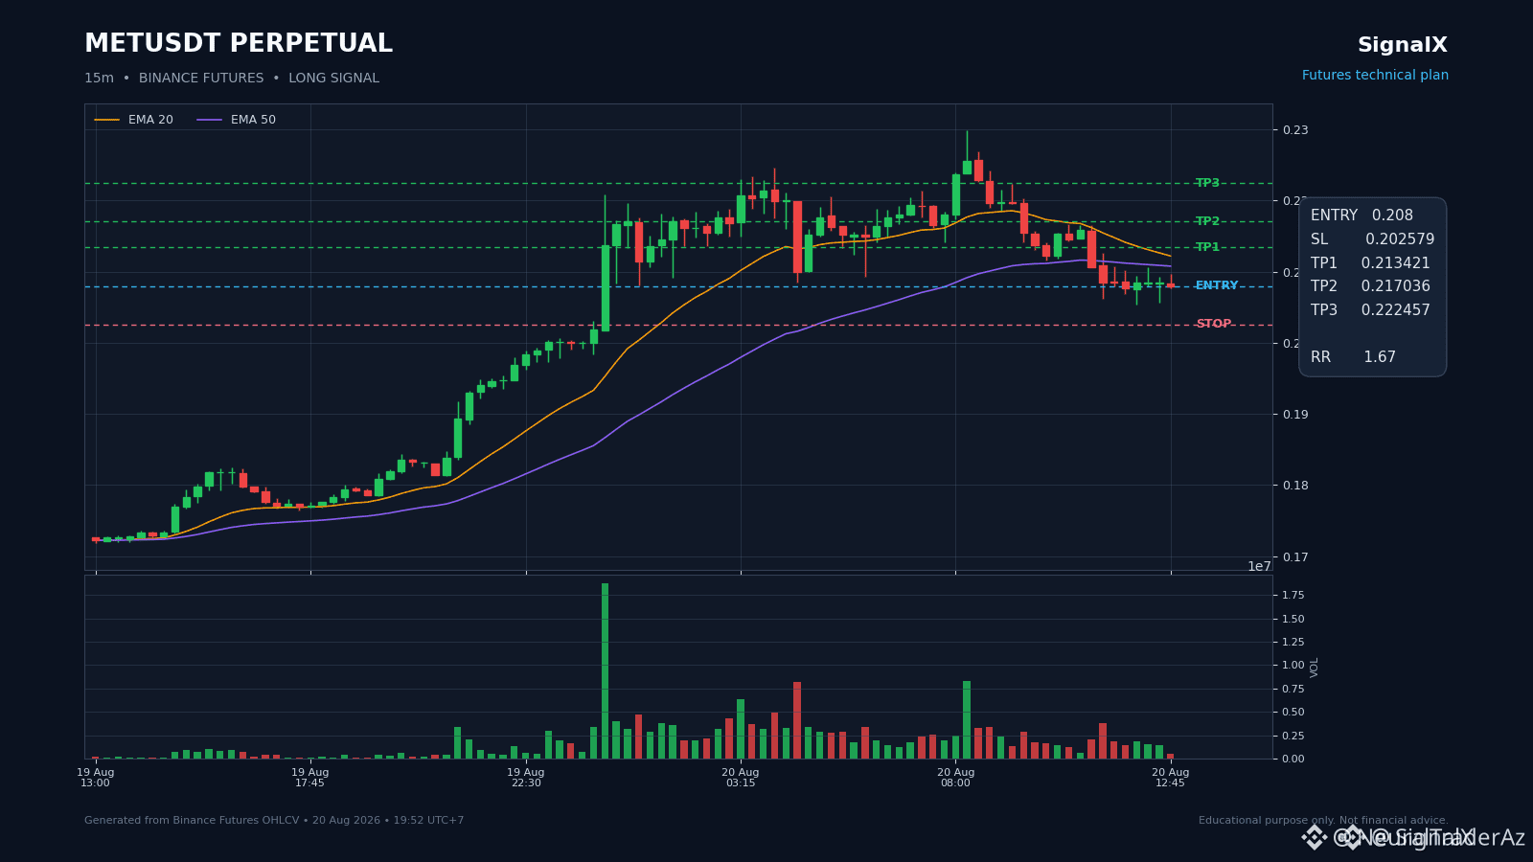Click the 1e7 volume scale notation

tap(1259, 566)
